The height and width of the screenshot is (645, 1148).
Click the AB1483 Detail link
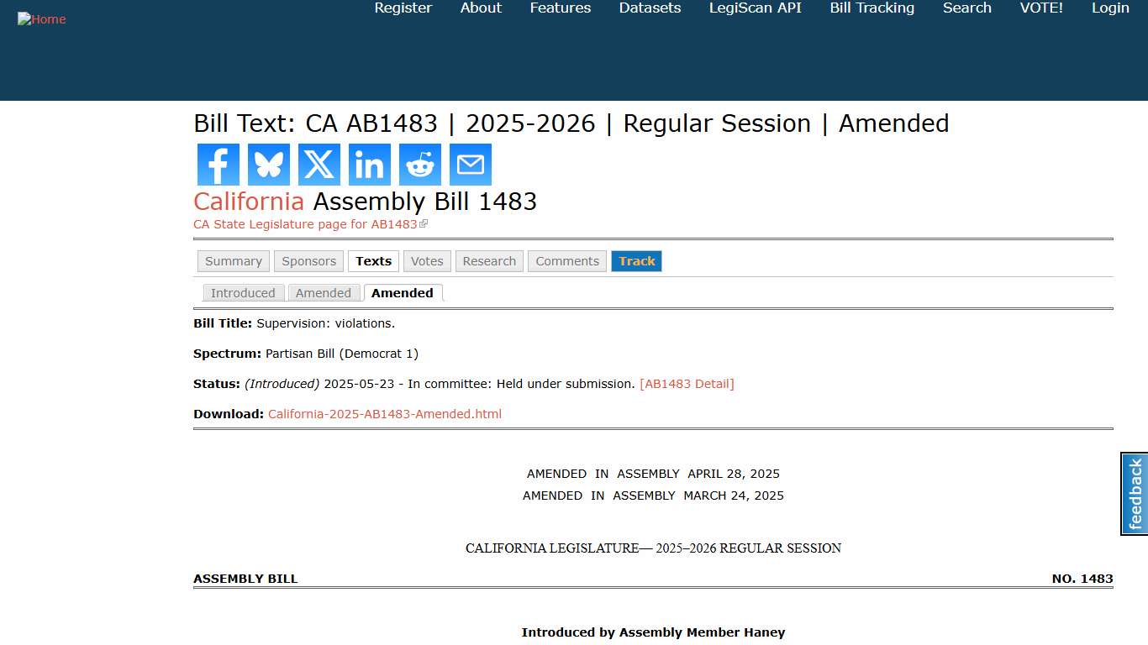pos(687,384)
